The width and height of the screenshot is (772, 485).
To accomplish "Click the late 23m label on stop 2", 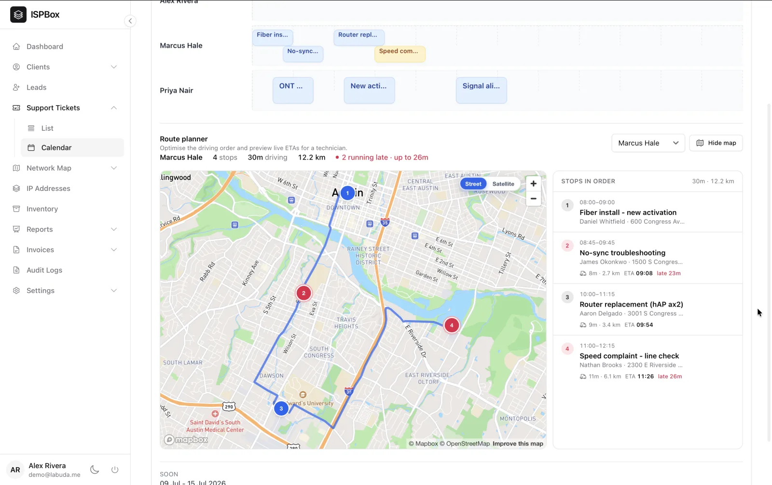I will [x=669, y=273].
